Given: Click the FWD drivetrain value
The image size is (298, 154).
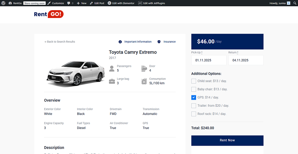Looking at the screenshot, I should pyautogui.click(x=113, y=114).
